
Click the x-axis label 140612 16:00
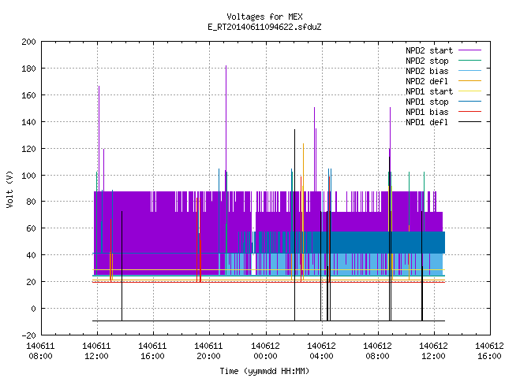[489, 351]
